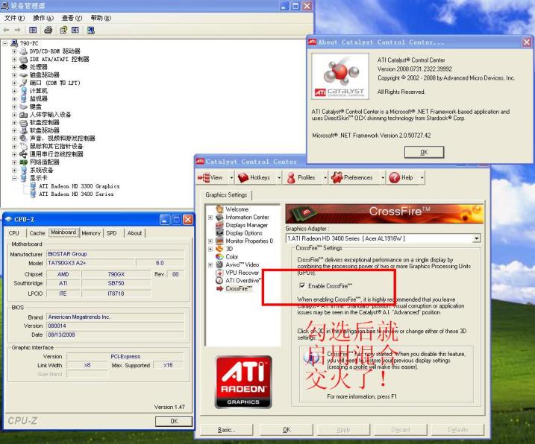Screen dimensions: 535x444
Task: Click the printer icon in Device Manager toolbar
Action: coord(48,30)
